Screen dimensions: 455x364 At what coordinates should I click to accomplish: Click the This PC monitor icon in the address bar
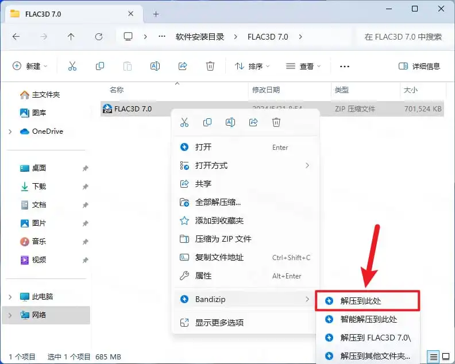click(x=128, y=37)
